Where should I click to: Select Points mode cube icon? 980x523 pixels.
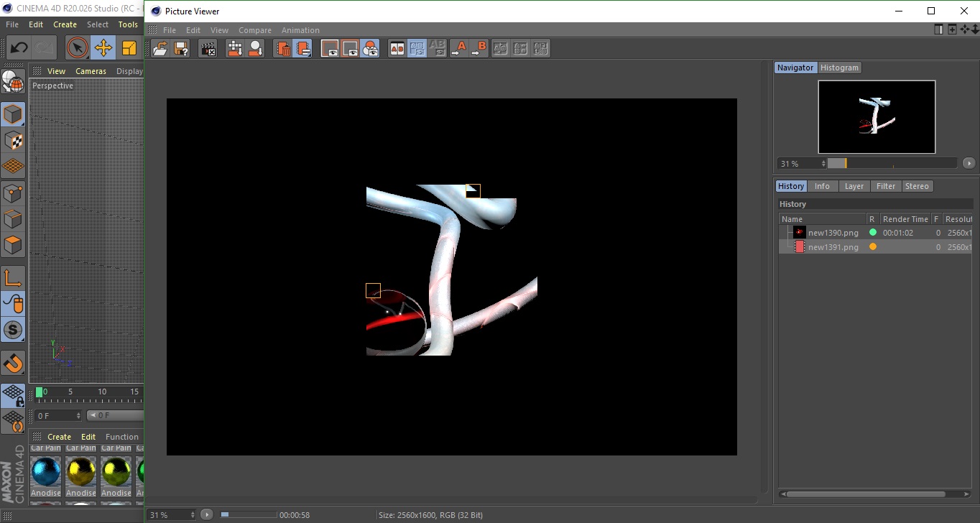(x=13, y=193)
